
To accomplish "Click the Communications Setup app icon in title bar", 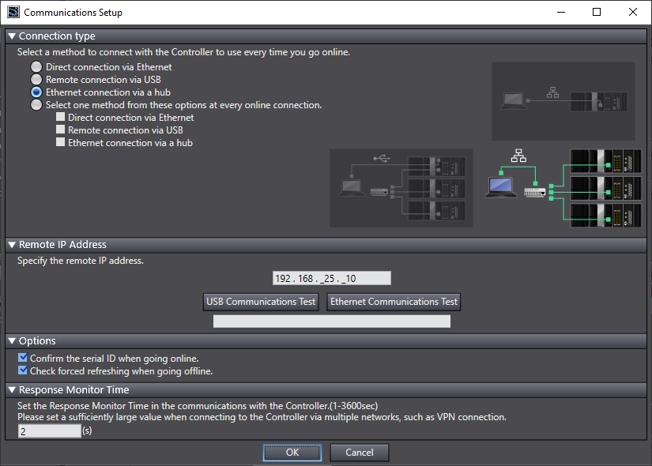I will (x=13, y=13).
